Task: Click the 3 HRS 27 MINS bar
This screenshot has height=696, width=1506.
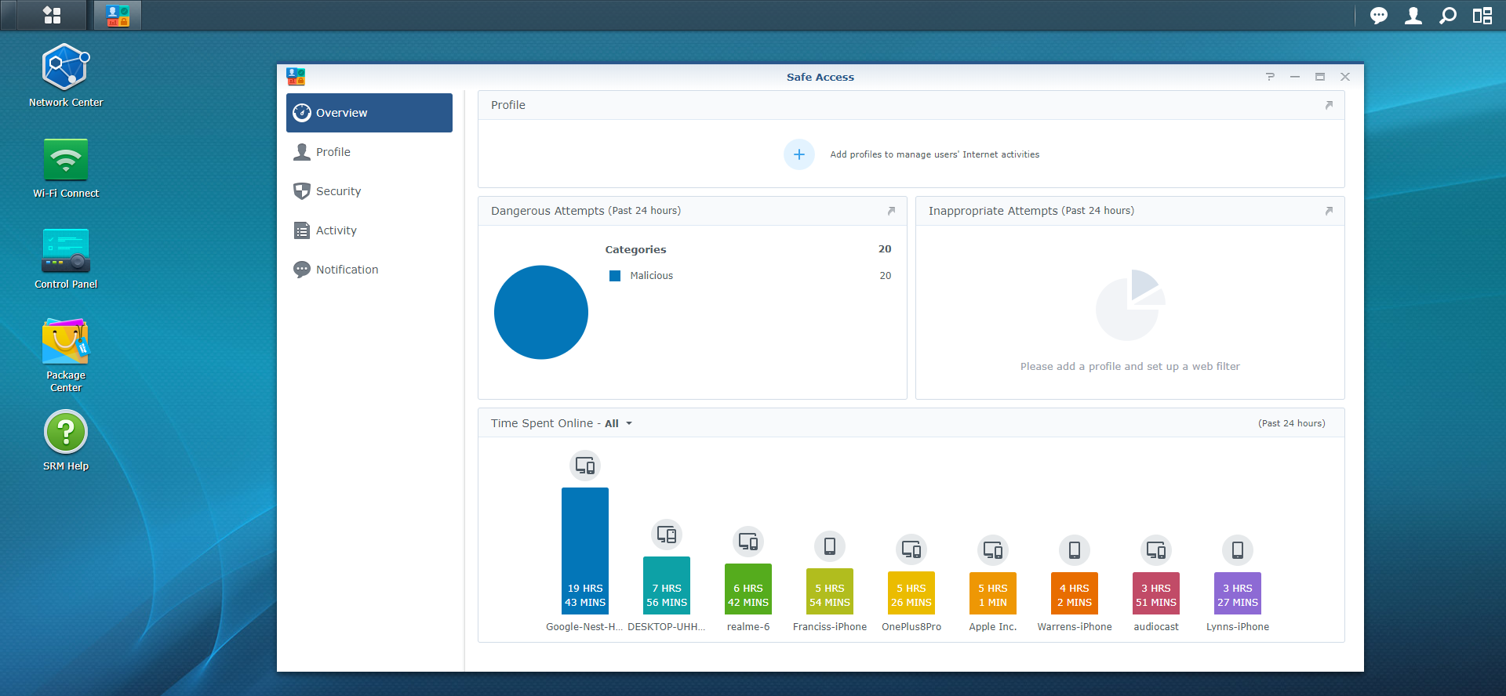Action: (x=1238, y=593)
